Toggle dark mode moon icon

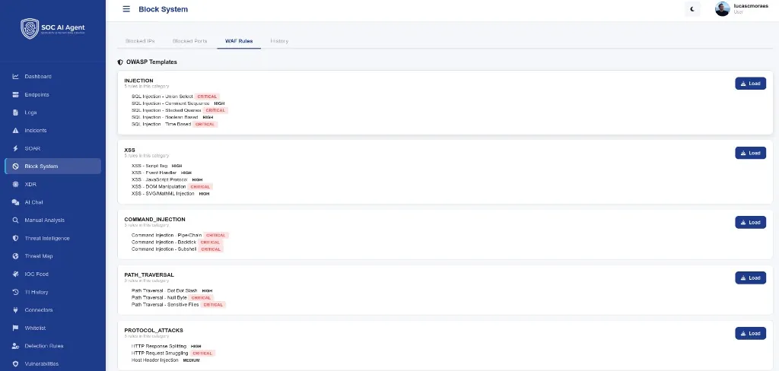click(692, 9)
